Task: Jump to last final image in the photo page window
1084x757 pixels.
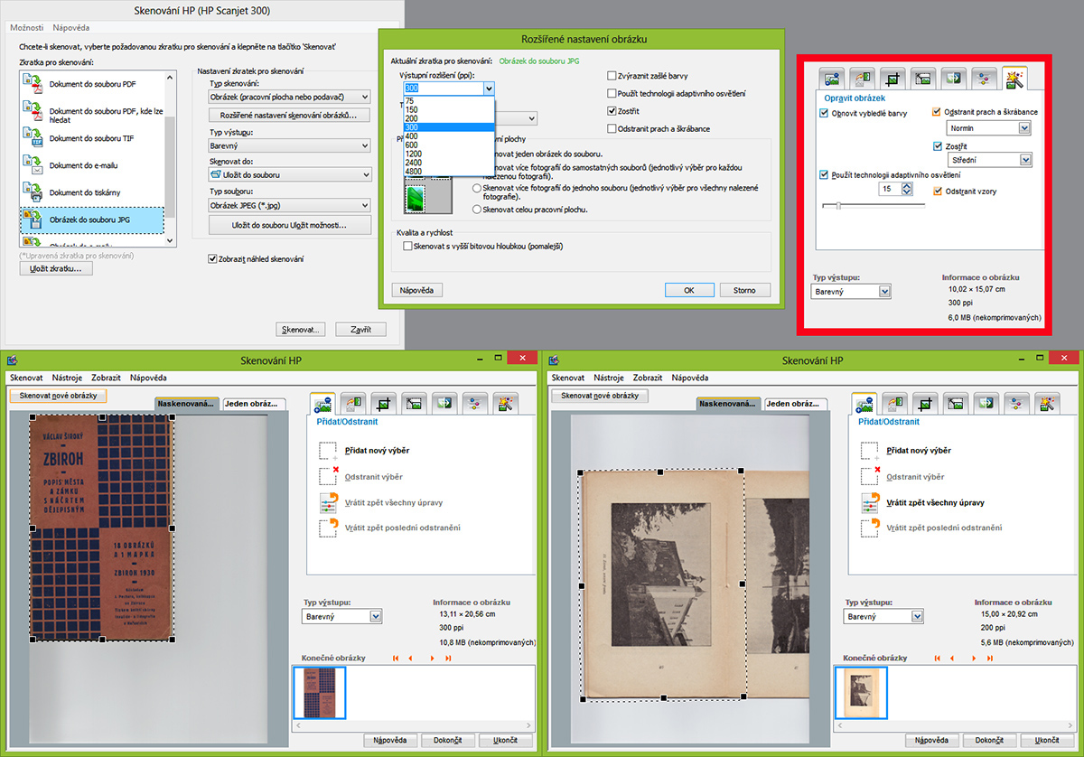Action: coord(990,658)
